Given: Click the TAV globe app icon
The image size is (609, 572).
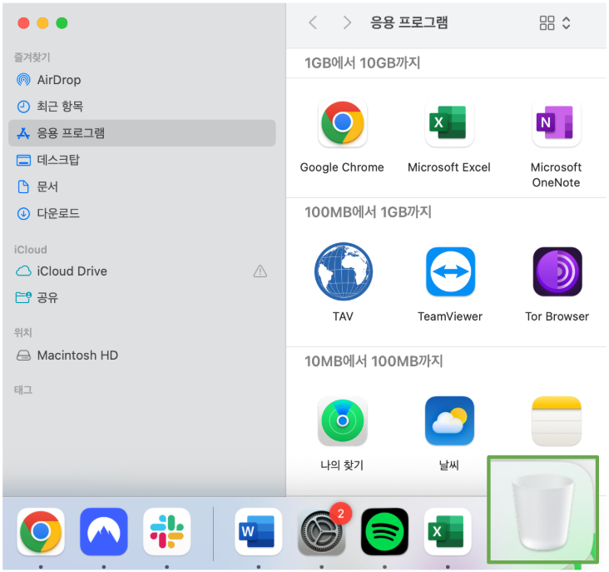Looking at the screenshot, I should pyautogui.click(x=342, y=272).
